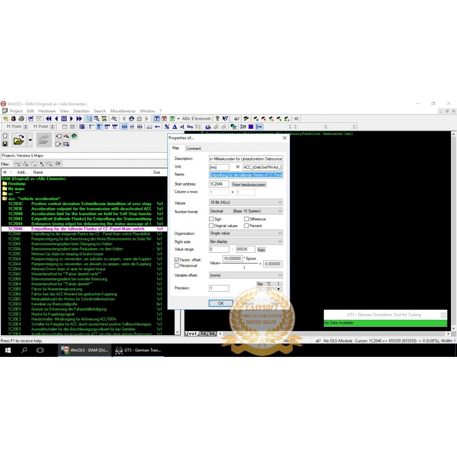Select map 1C2048 in the list
This screenshot has width=457, height=457.
click(14, 234)
